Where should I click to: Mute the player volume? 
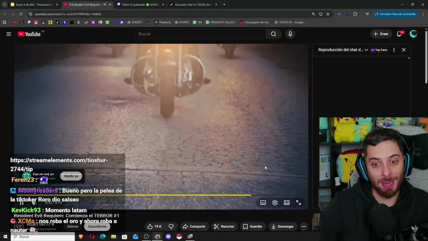pos(34,203)
